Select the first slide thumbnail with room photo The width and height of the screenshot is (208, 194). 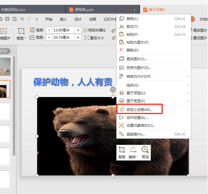(x=5, y=67)
